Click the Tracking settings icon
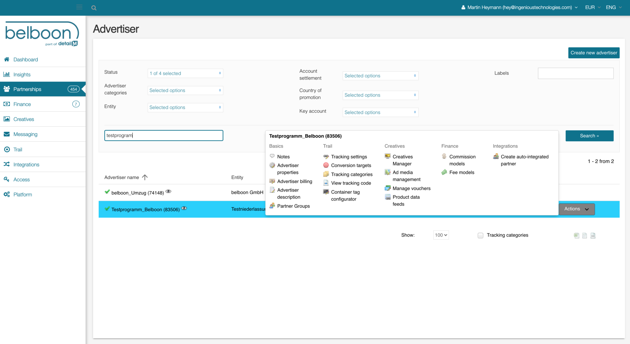630x344 pixels. (326, 157)
